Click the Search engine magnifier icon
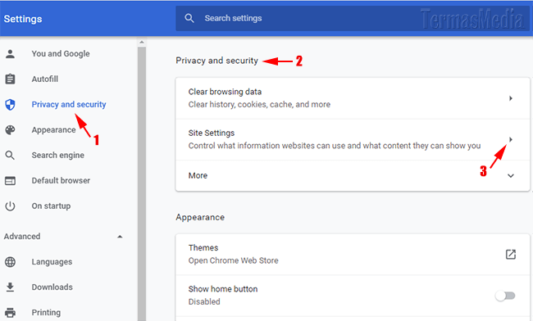Screen dimensions: 533x321 (x=10, y=156)
